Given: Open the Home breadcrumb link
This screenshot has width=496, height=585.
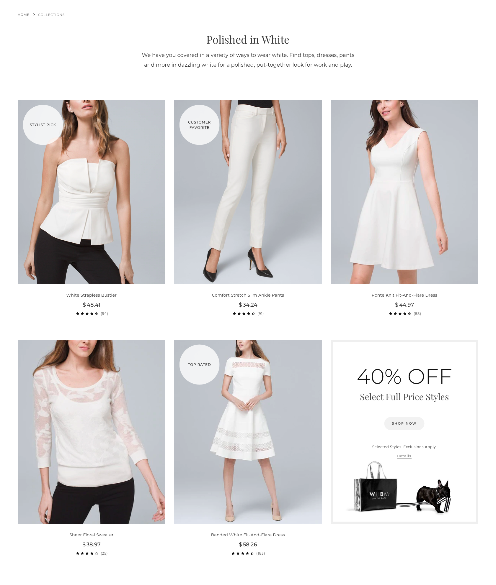Looking at the screenshot, I should pos(23,15).
